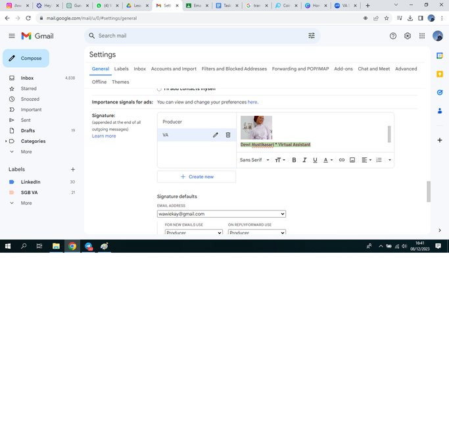Click the Search mail field
This screenshot has height=431, width=449.
coord(201,36)
